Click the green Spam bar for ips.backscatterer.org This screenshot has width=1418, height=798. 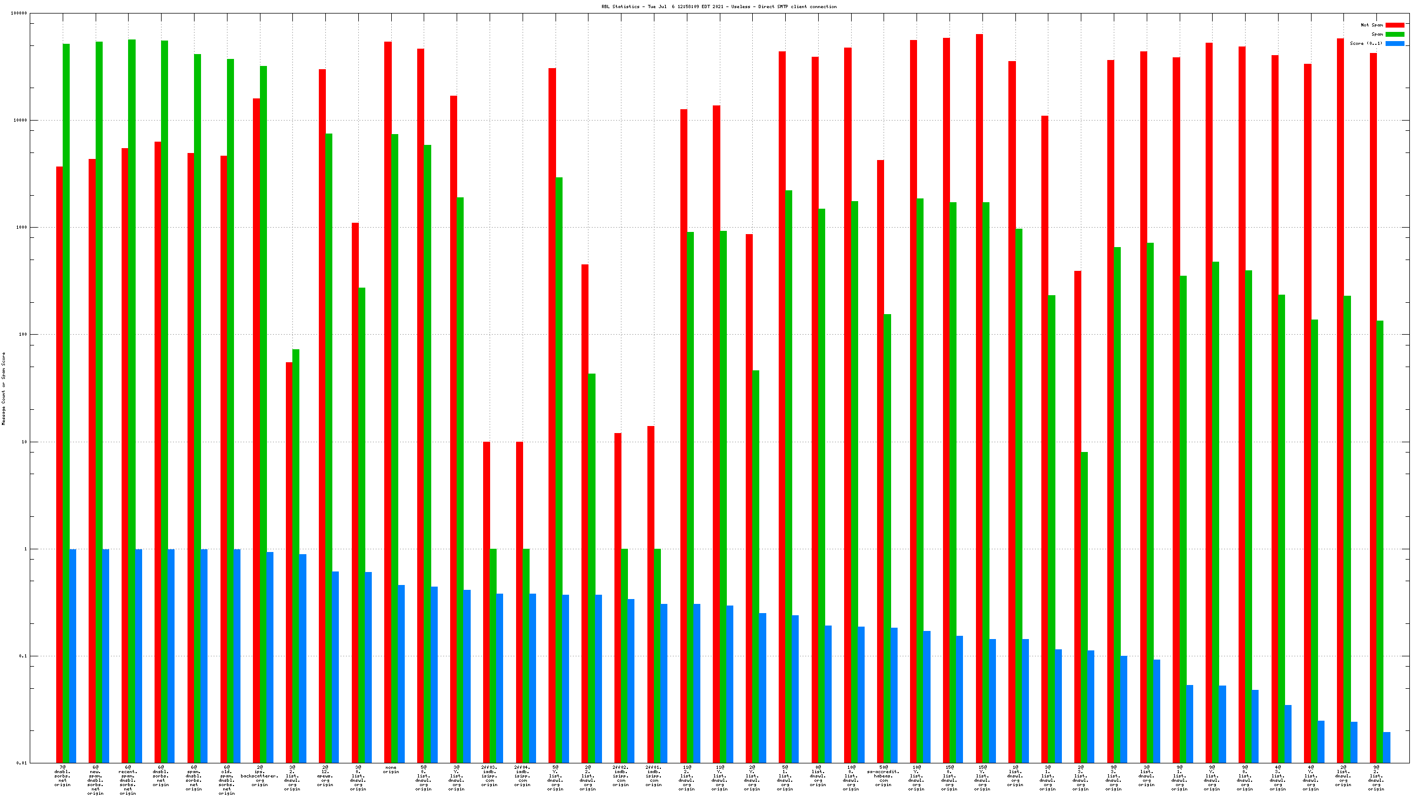point(264,413)
